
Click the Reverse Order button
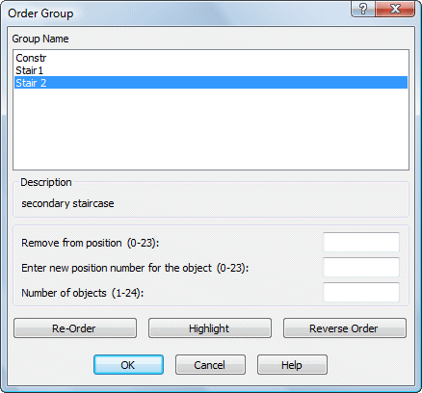[345, 328]
